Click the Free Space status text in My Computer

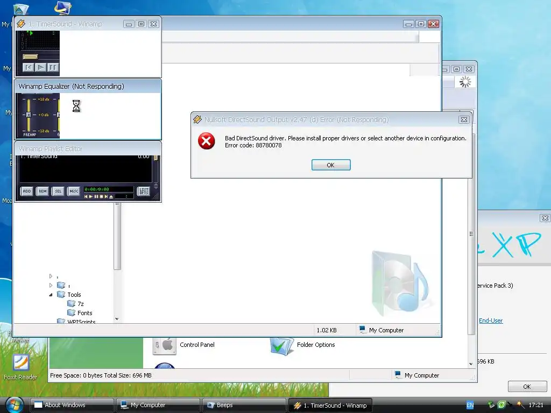pyautogui.click(x=101, y=375)
